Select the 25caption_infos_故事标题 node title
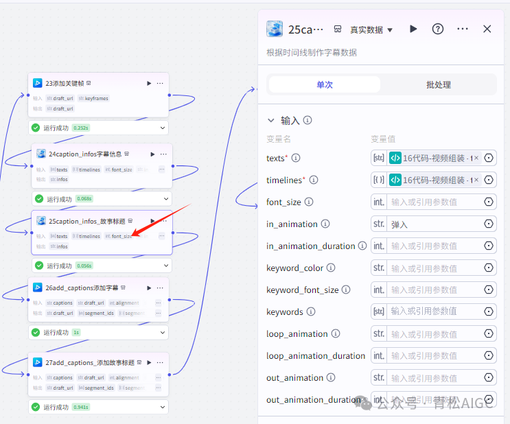Viewport: 510px width, 424px height. [x=87, y=221]
